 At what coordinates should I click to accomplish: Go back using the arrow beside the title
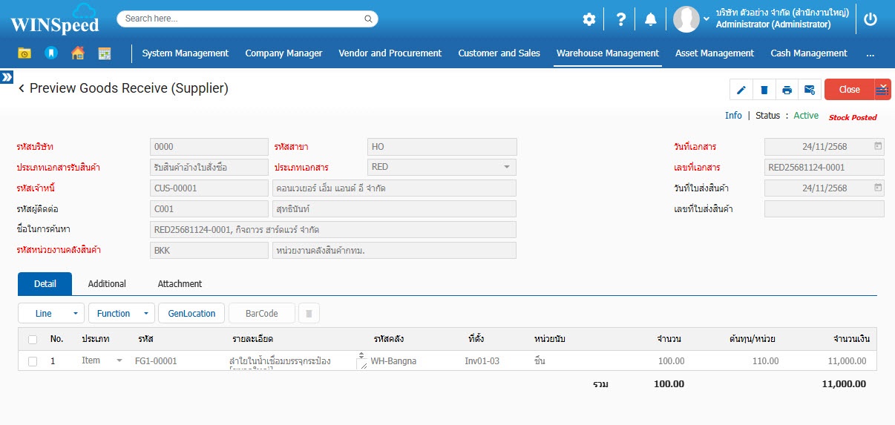click(22, 89)
